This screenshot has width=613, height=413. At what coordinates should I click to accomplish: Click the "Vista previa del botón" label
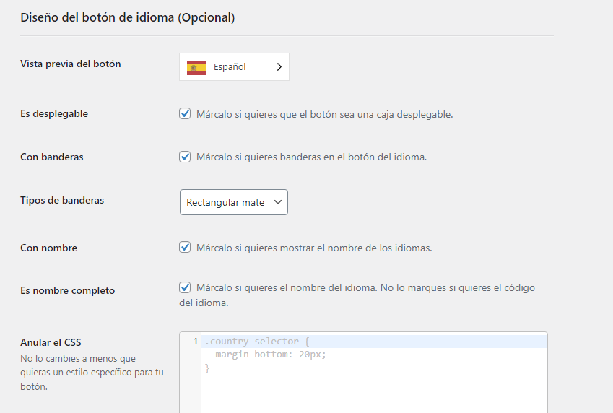point(71,64)
